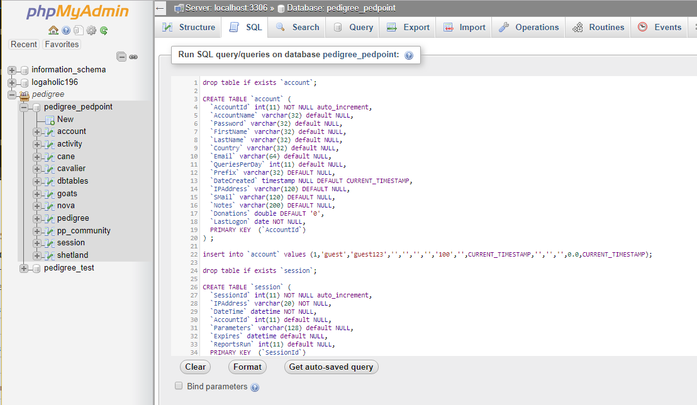Viewport: 697px width, 405px height.
Task: Collapse the pedigree database group
Action: coord(12,95)
